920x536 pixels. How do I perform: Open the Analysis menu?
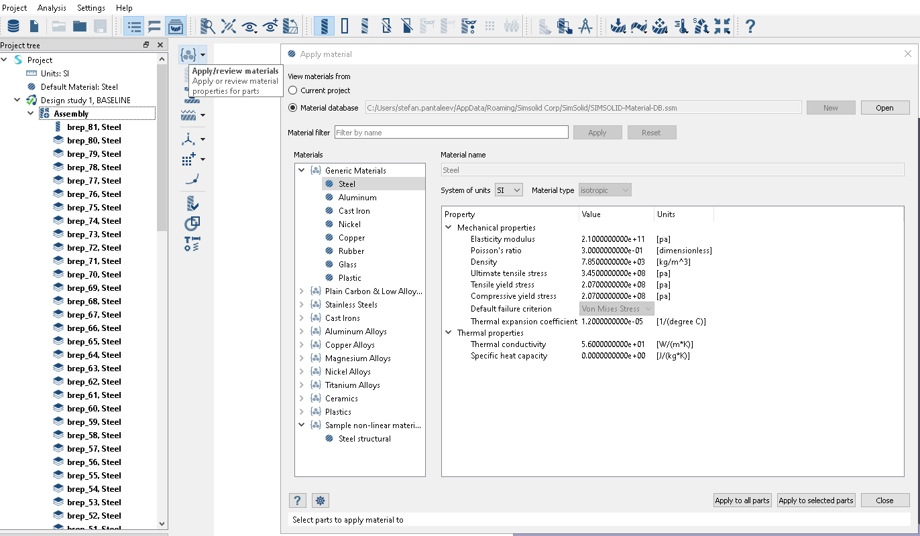click(x=52, y=8)
